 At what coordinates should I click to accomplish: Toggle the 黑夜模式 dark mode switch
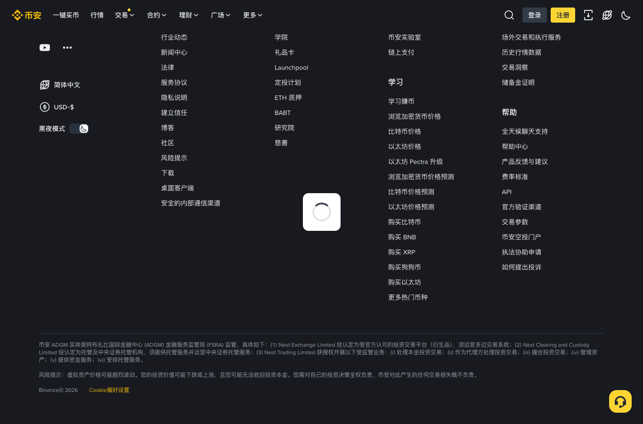(79, 129)
